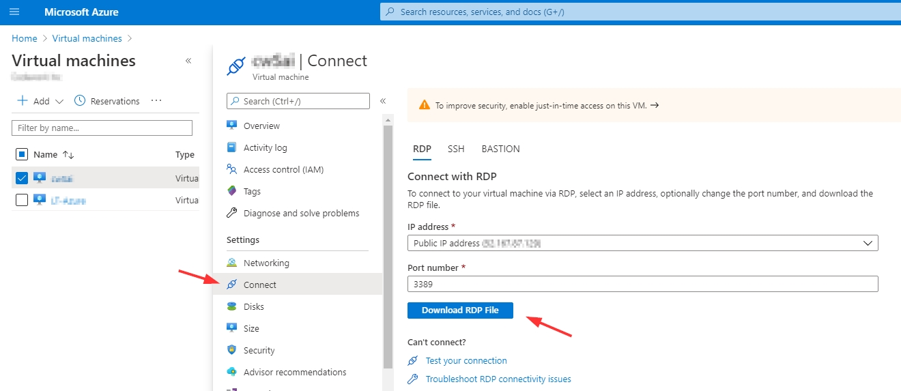Screen dimensions: 901x391
Task: Click the first VM's monitor icon
Action: point(40,178)
